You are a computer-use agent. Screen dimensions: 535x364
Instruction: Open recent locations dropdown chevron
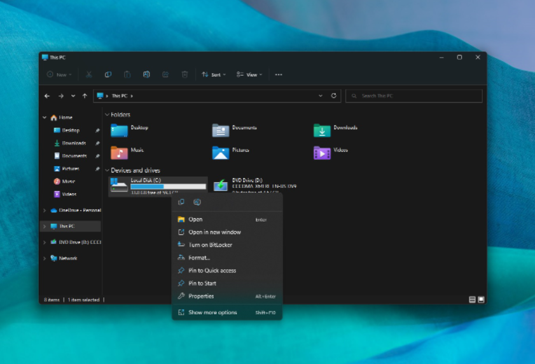coord(73,96)
